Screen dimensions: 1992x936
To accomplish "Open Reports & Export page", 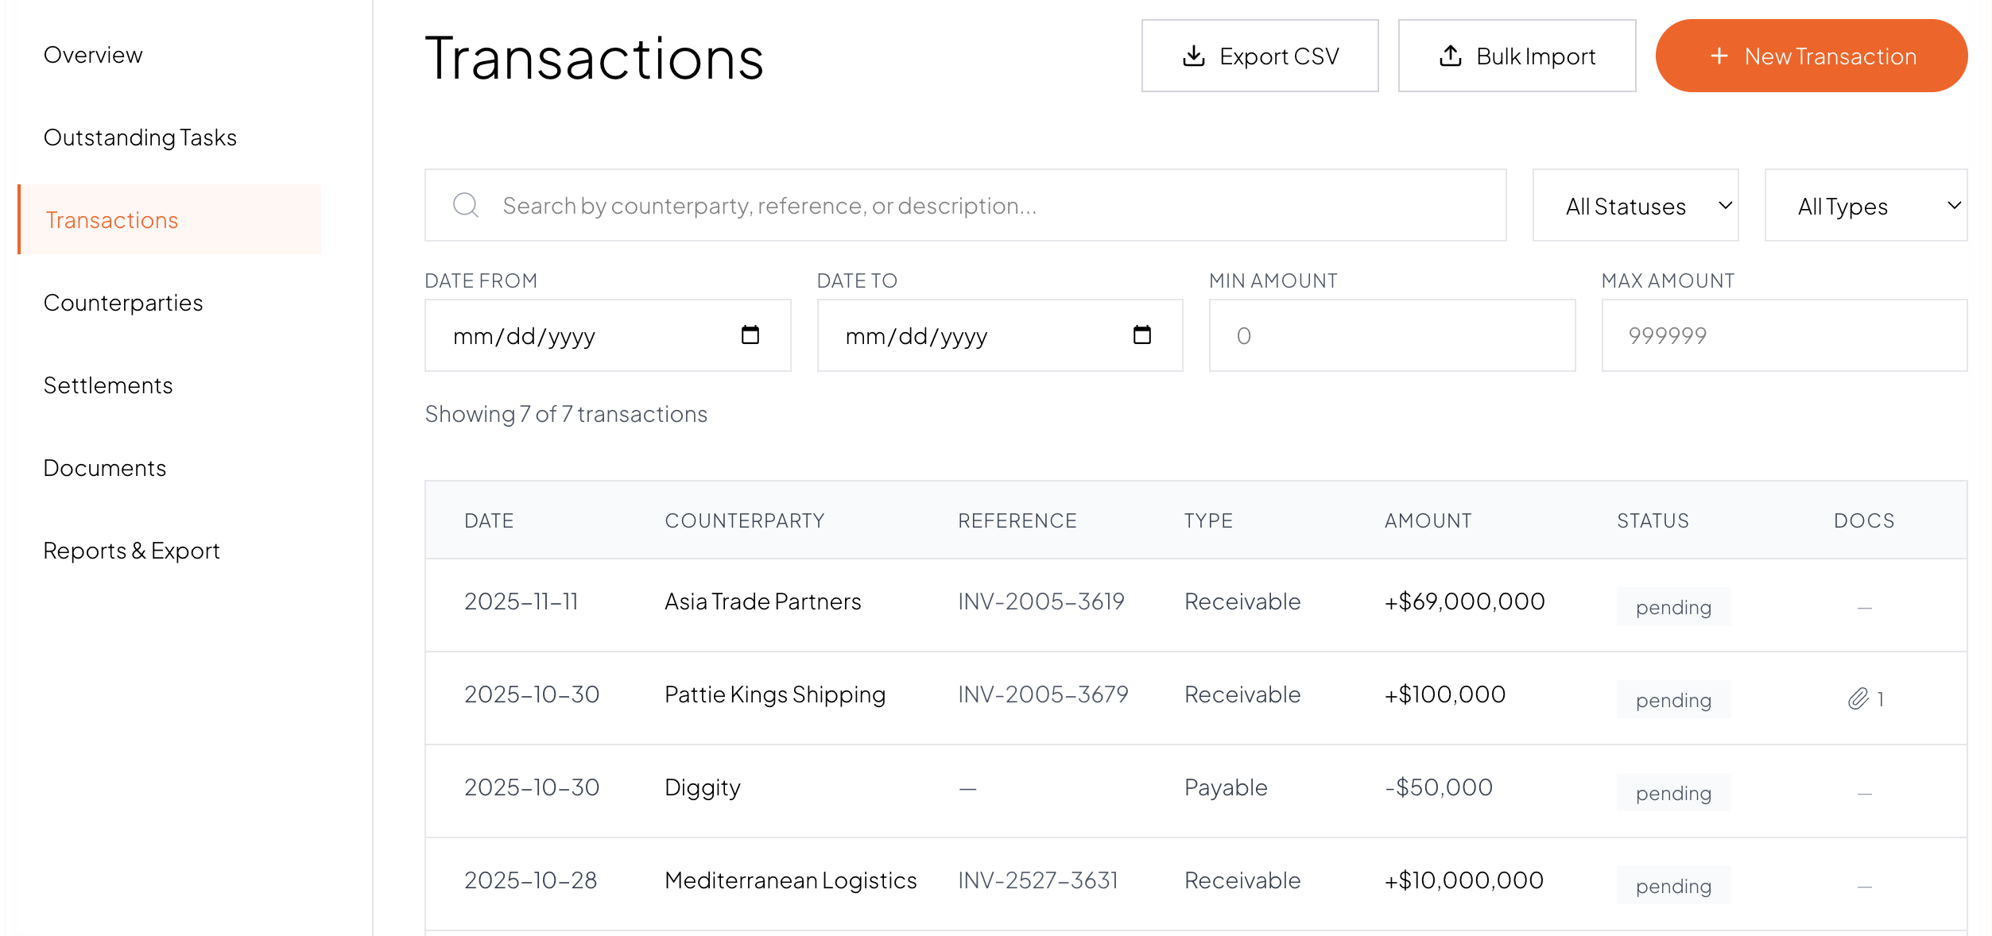I will (x=131, y=551).
